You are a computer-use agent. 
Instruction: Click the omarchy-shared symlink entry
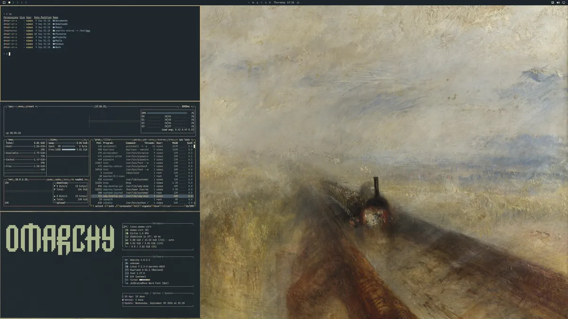click(72, 31)
